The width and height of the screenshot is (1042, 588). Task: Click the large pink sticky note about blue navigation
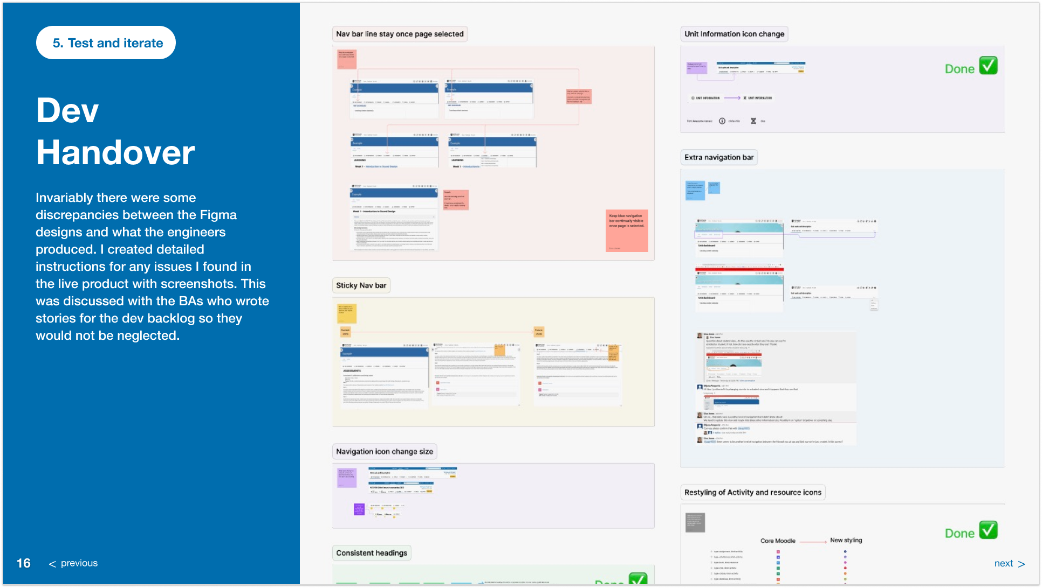(627, 230)
